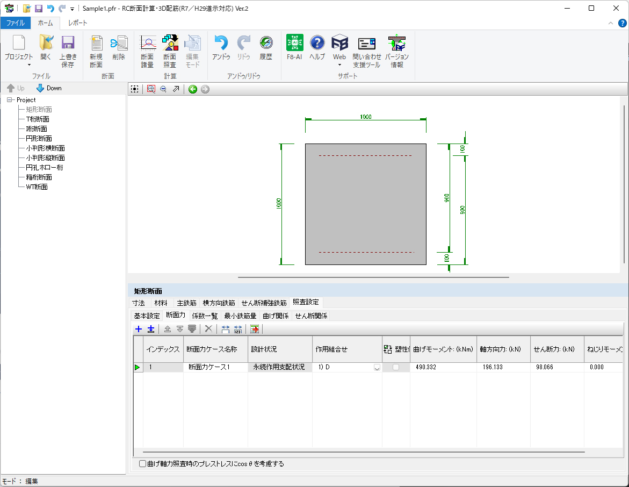The height and width of the screenshot is (487, 629).
Task: Add a row with the blue plus icon
Action: [139, 329]
